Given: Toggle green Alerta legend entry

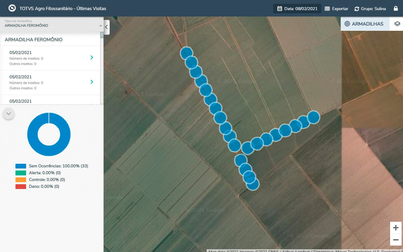Looking at the screenshot, I should click(x=21, y=173).
